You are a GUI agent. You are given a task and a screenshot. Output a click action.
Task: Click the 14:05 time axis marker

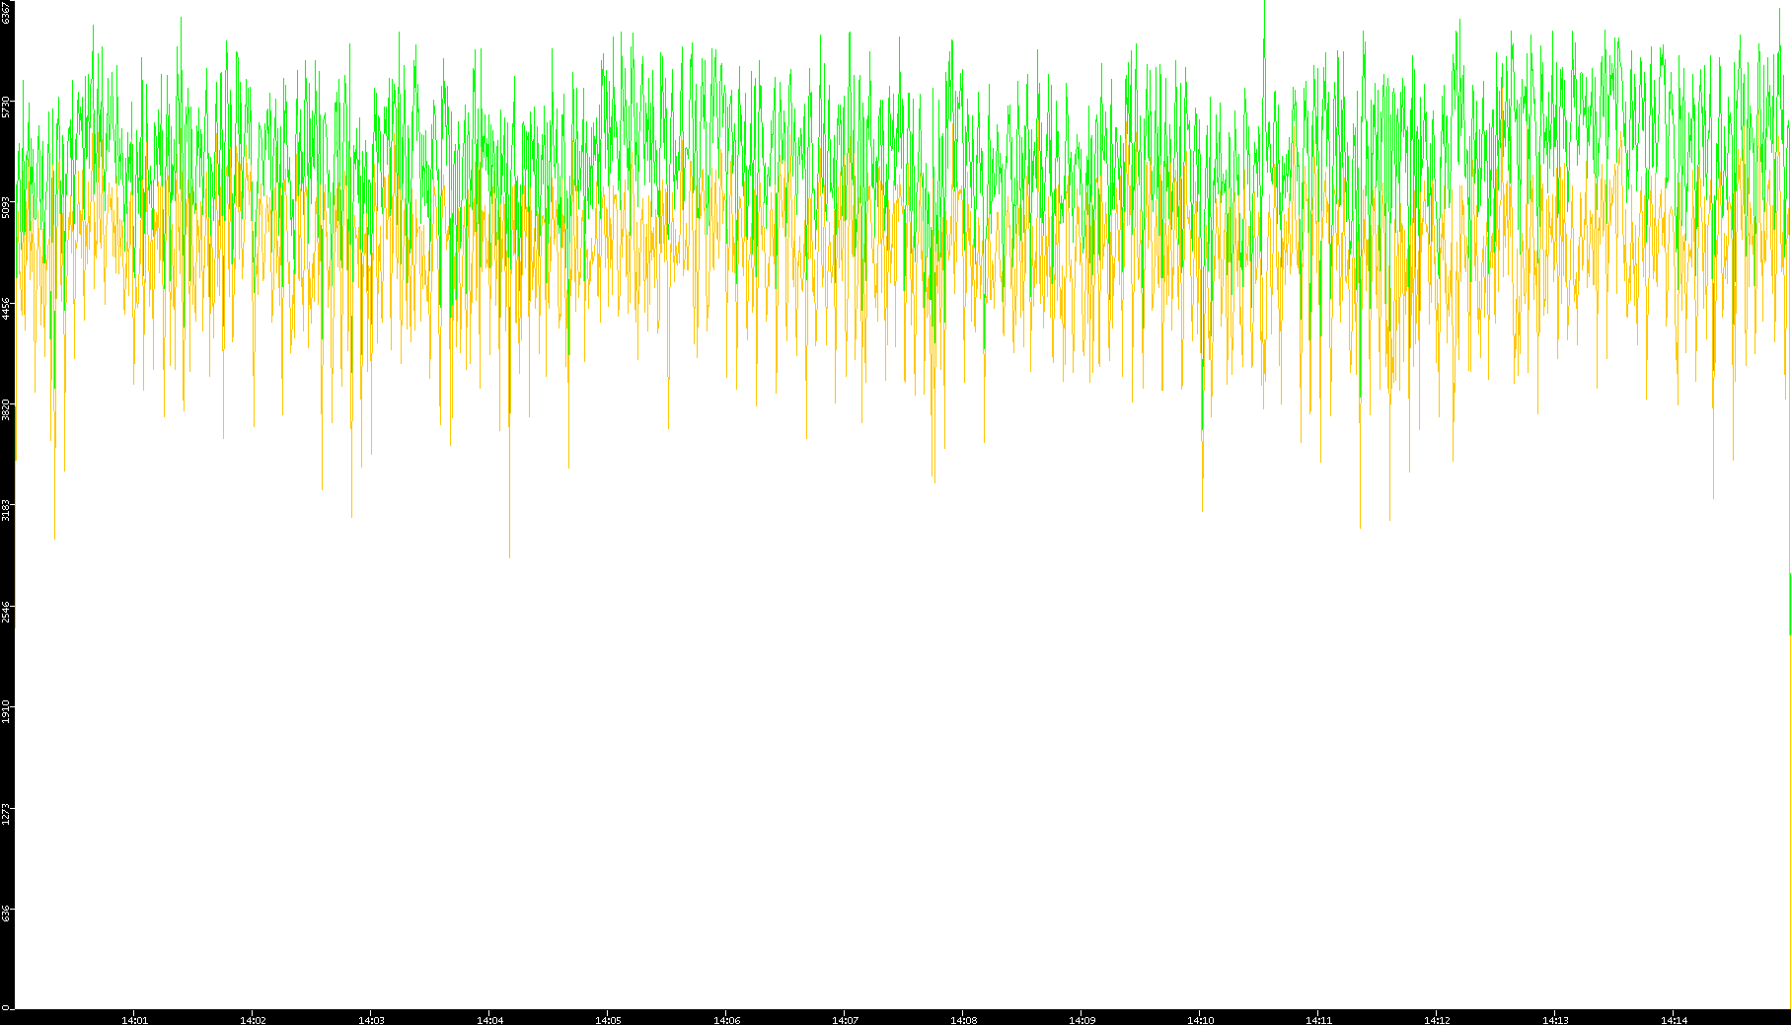[x=608, y=1020]
